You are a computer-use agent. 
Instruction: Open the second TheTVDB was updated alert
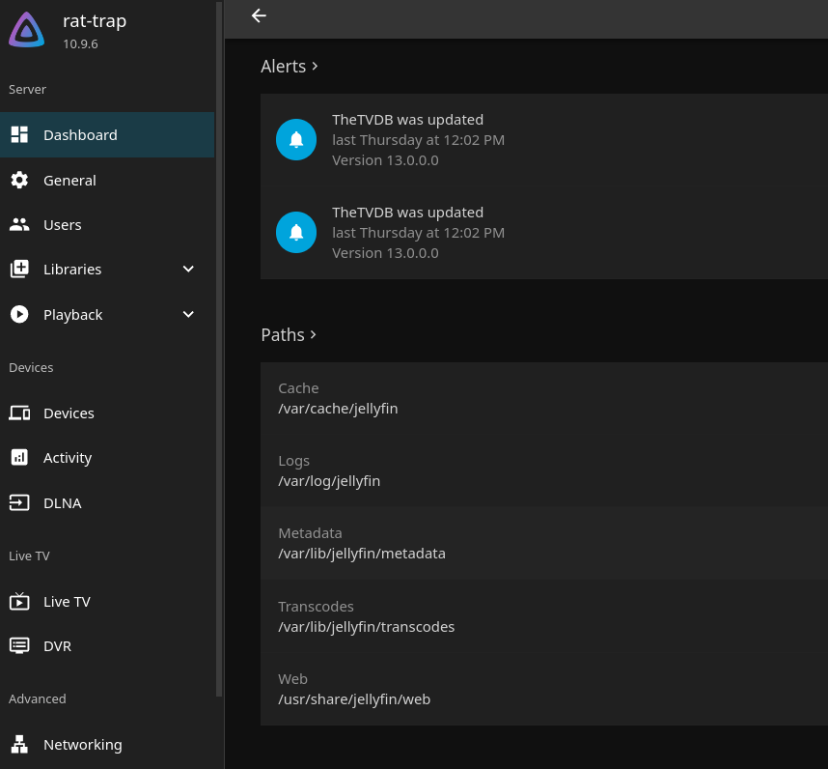tap(407, 213)
